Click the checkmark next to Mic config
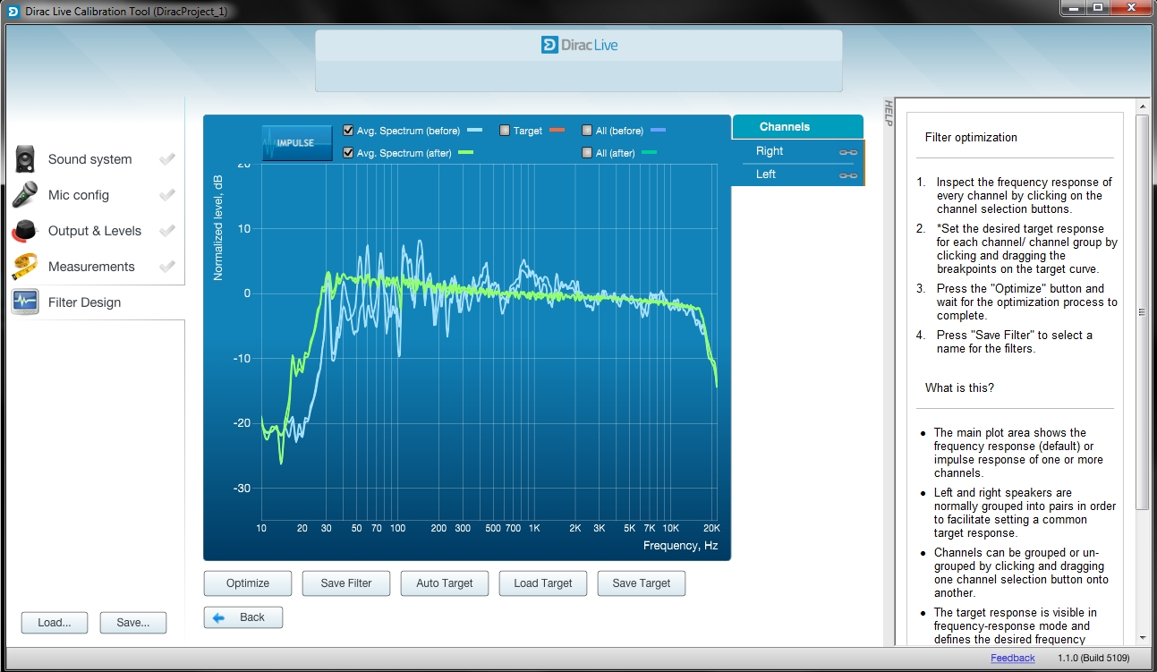Image resolution: width=1157 pixels, height=672 pixels. 166,195
